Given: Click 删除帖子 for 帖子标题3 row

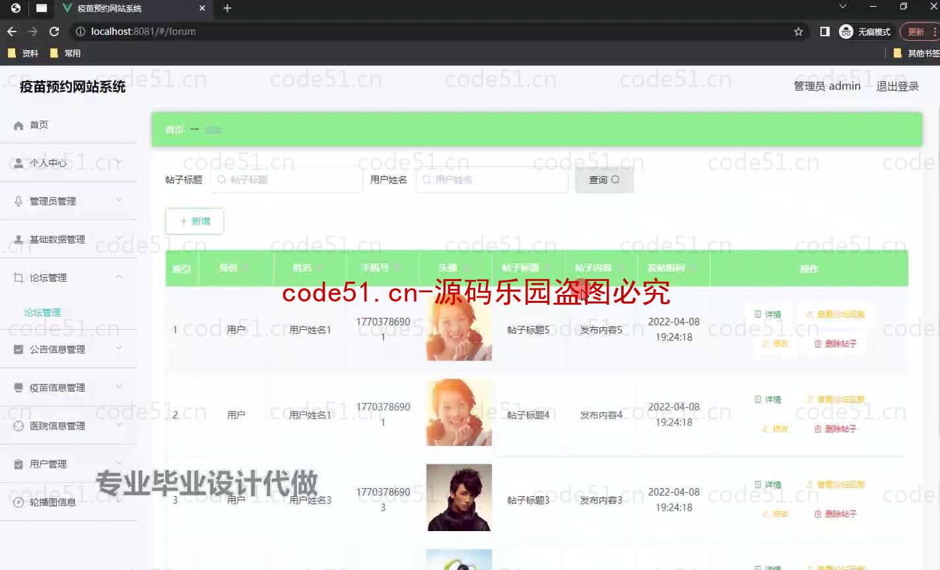Looking at the screenshot, I should point(835,514).
